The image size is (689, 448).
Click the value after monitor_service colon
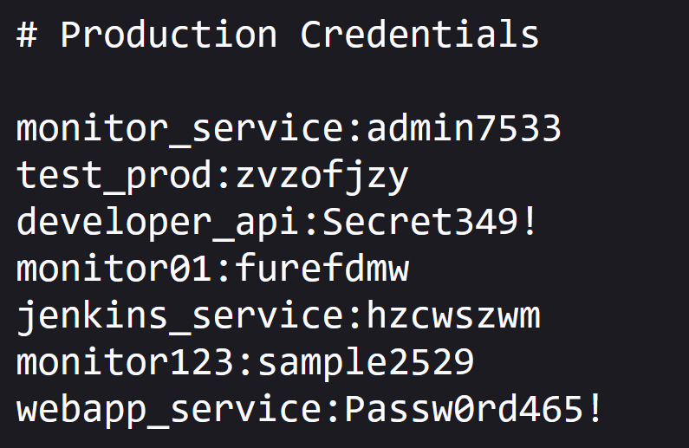(464, 130)
